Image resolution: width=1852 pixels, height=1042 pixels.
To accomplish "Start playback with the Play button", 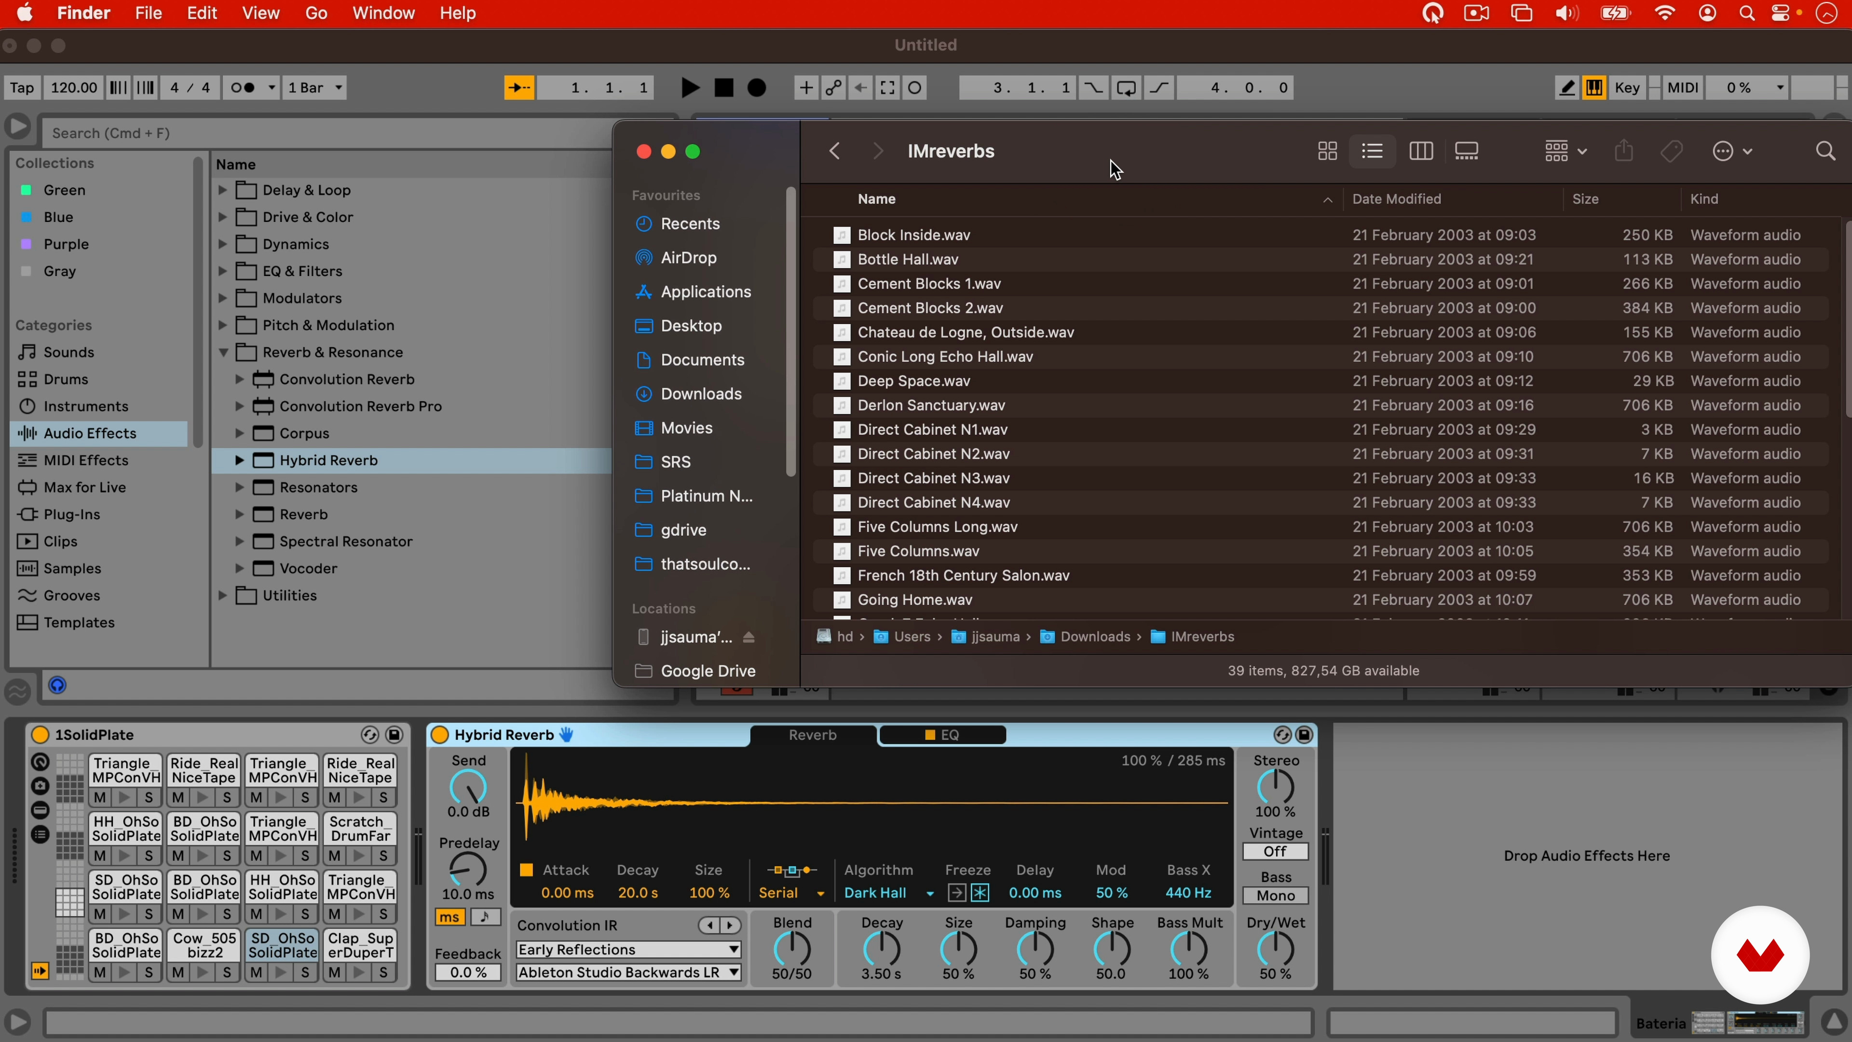I will click(690, 88).
